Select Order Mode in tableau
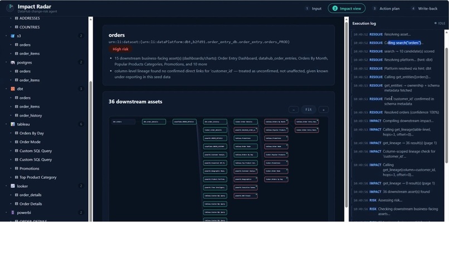 point(30,142)
